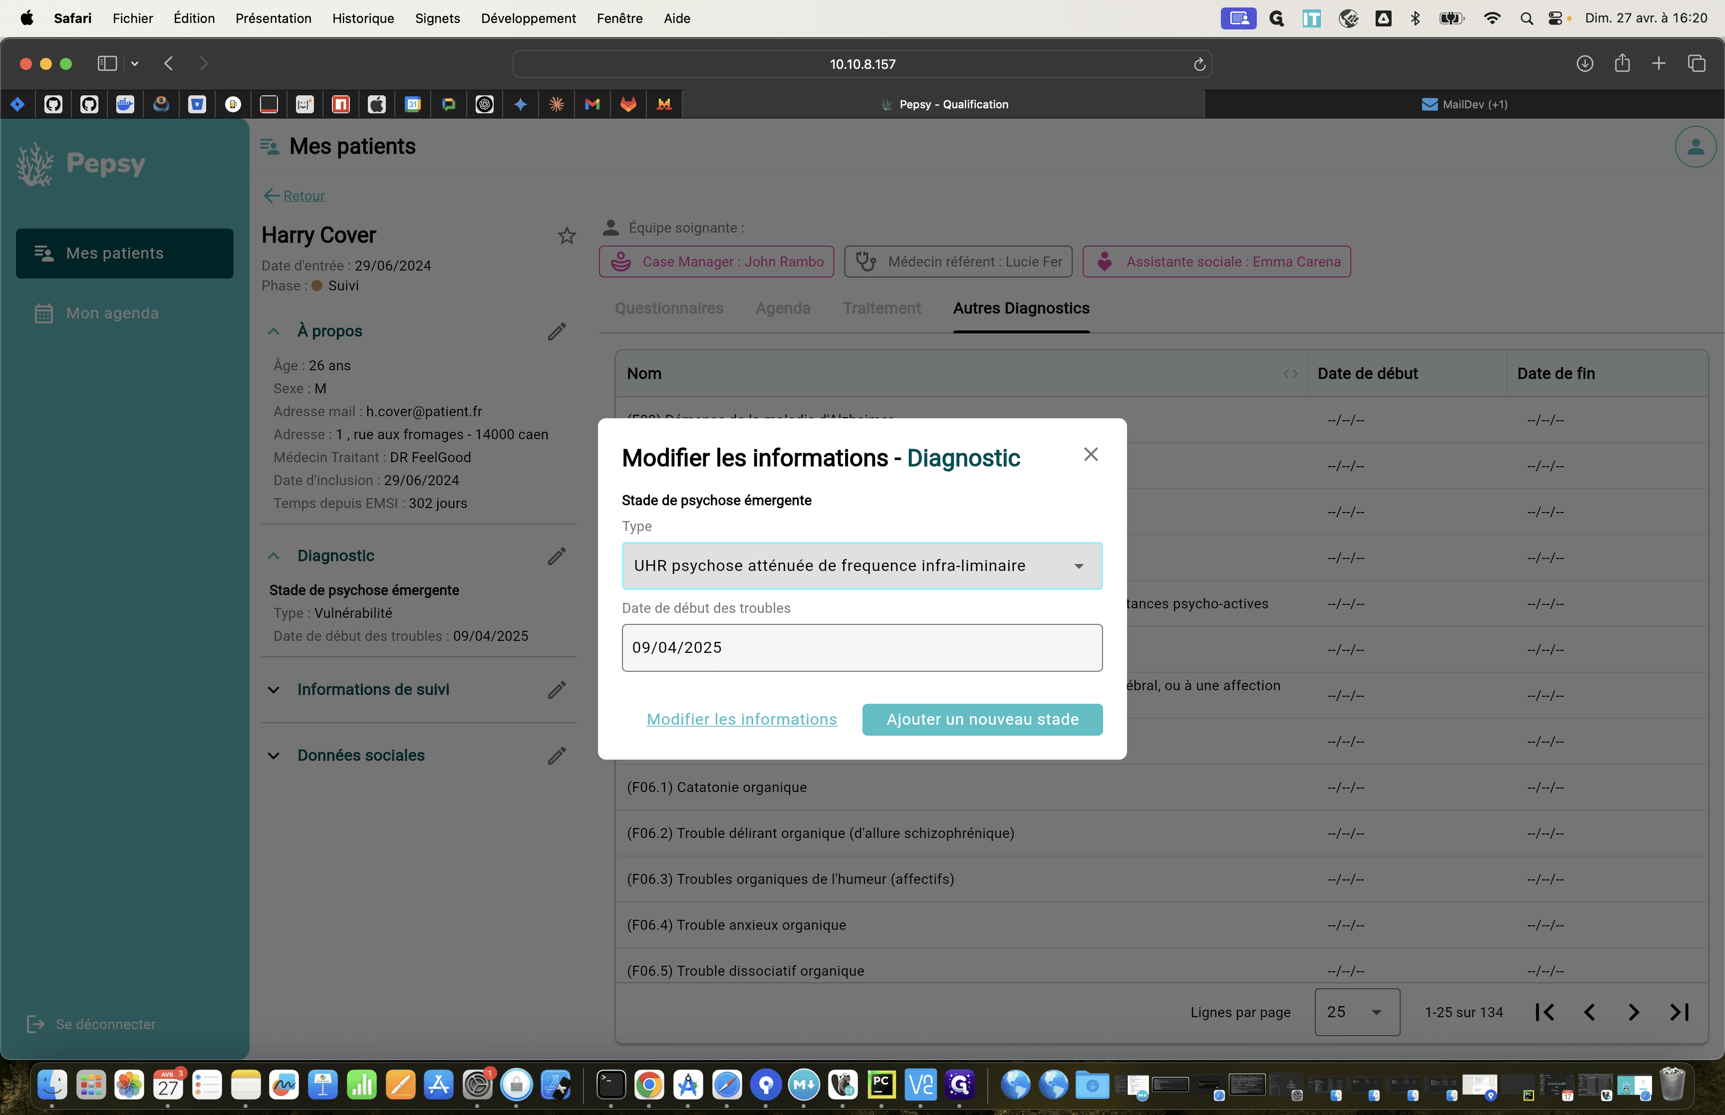
Task: Collapse the À propos section
Action: click(x=273, y=331)
